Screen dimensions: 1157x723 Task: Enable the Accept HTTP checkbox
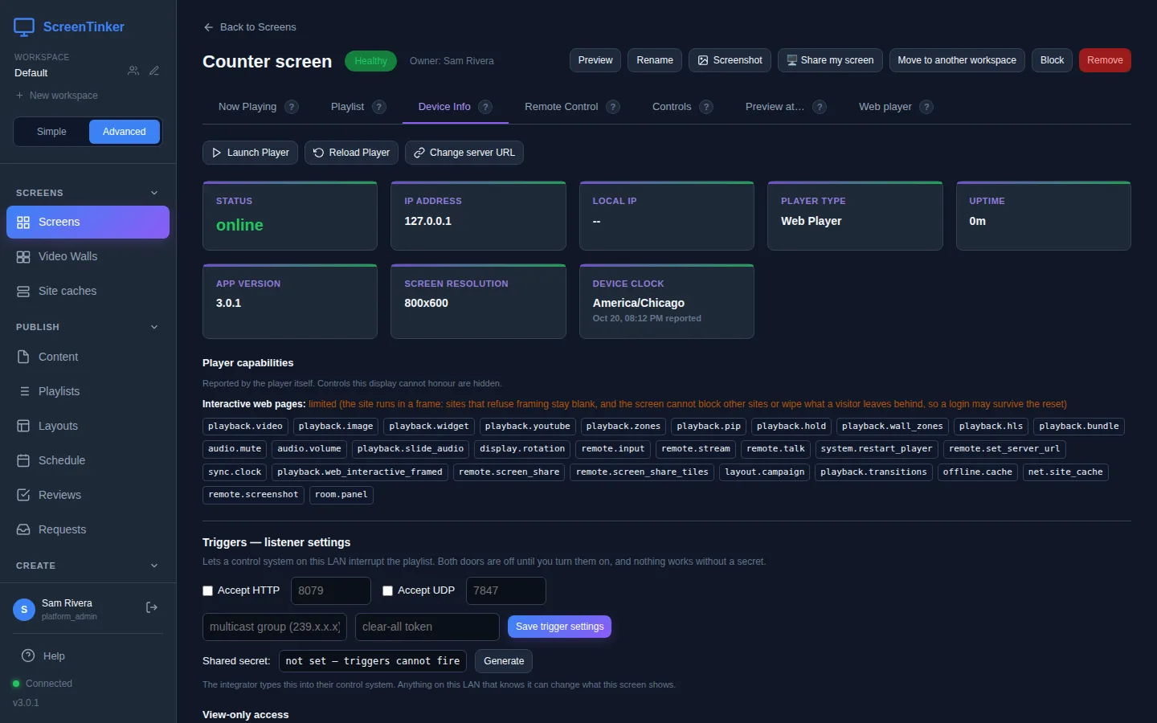point(208,590)
